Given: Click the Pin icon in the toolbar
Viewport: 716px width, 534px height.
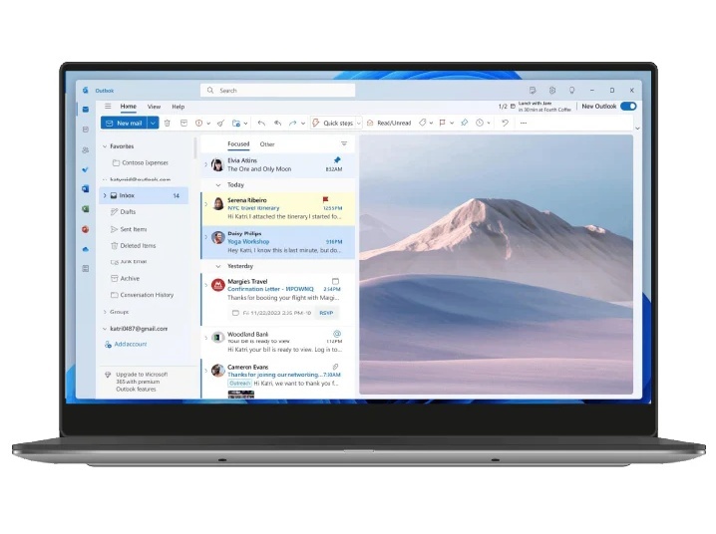Looking at the screenshot, I should 464,123.
